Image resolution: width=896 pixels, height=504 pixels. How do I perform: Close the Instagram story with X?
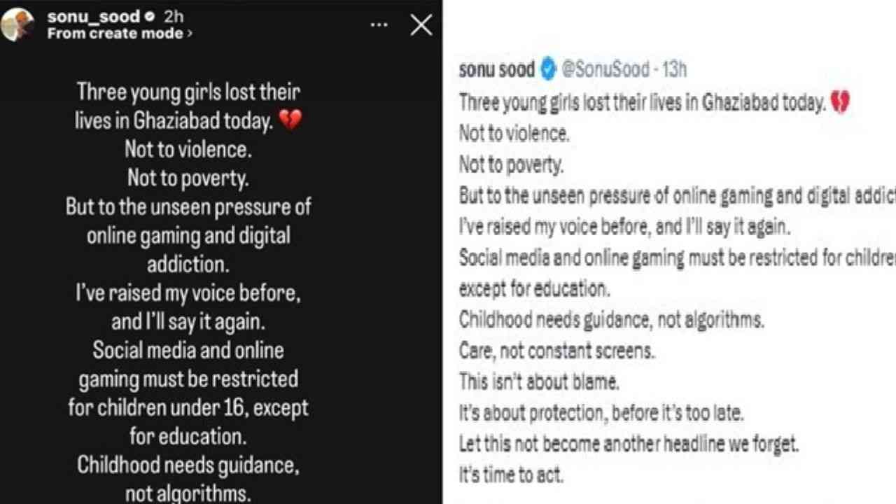[421, 25]
